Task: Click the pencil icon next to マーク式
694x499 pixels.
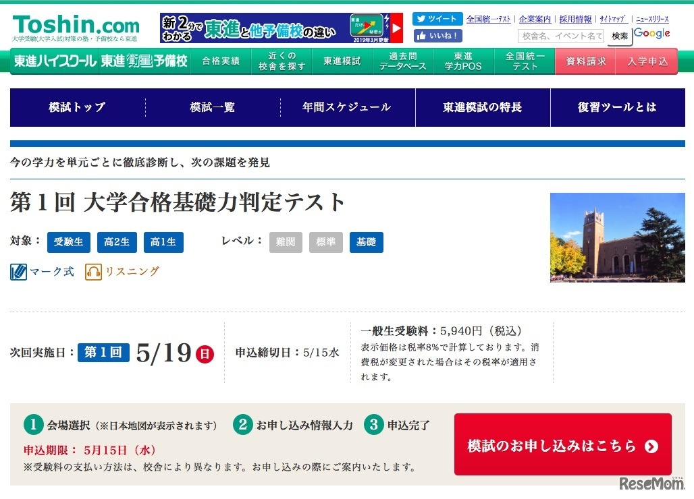Action: pyautogui.click(x=18, y=272)
